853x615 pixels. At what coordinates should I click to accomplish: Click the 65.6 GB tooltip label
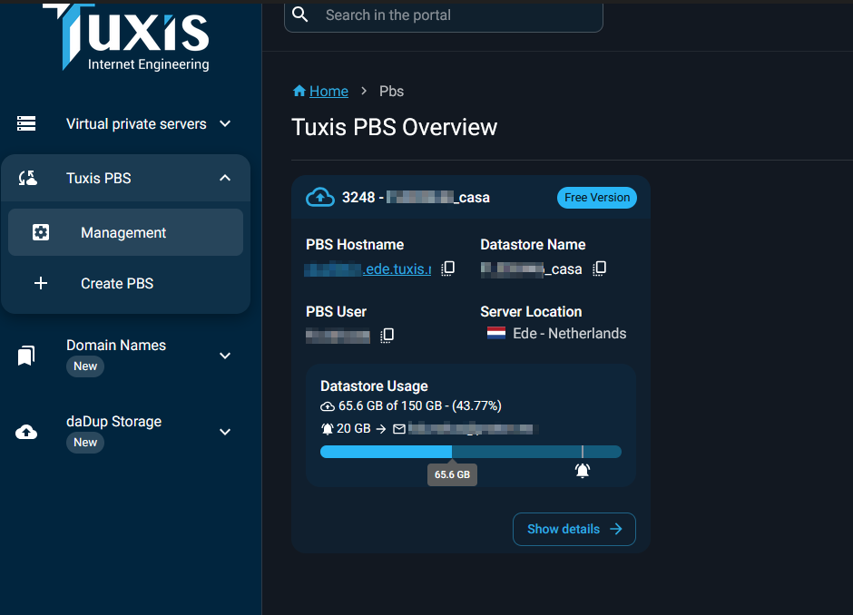click(452, 474)
